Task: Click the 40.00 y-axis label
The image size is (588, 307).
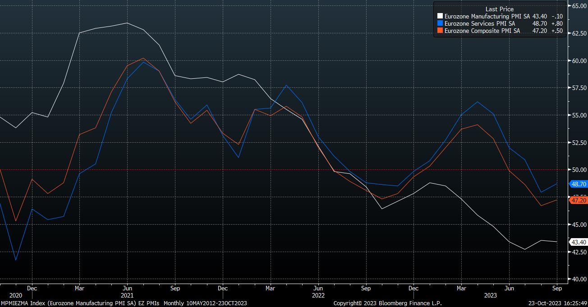Action: 579,279
